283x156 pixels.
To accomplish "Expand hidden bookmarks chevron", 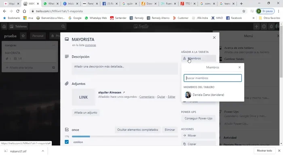I will click(x=253, y=18).
